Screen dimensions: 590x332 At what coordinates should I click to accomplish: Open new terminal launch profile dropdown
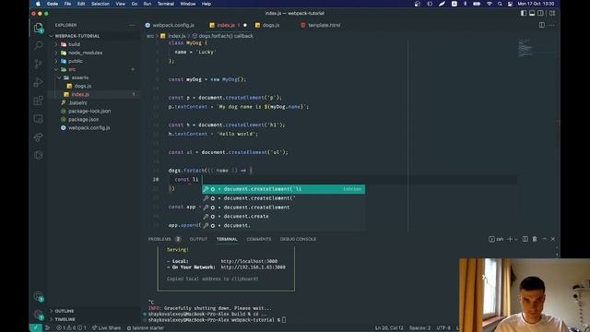[x=516, y=239]
